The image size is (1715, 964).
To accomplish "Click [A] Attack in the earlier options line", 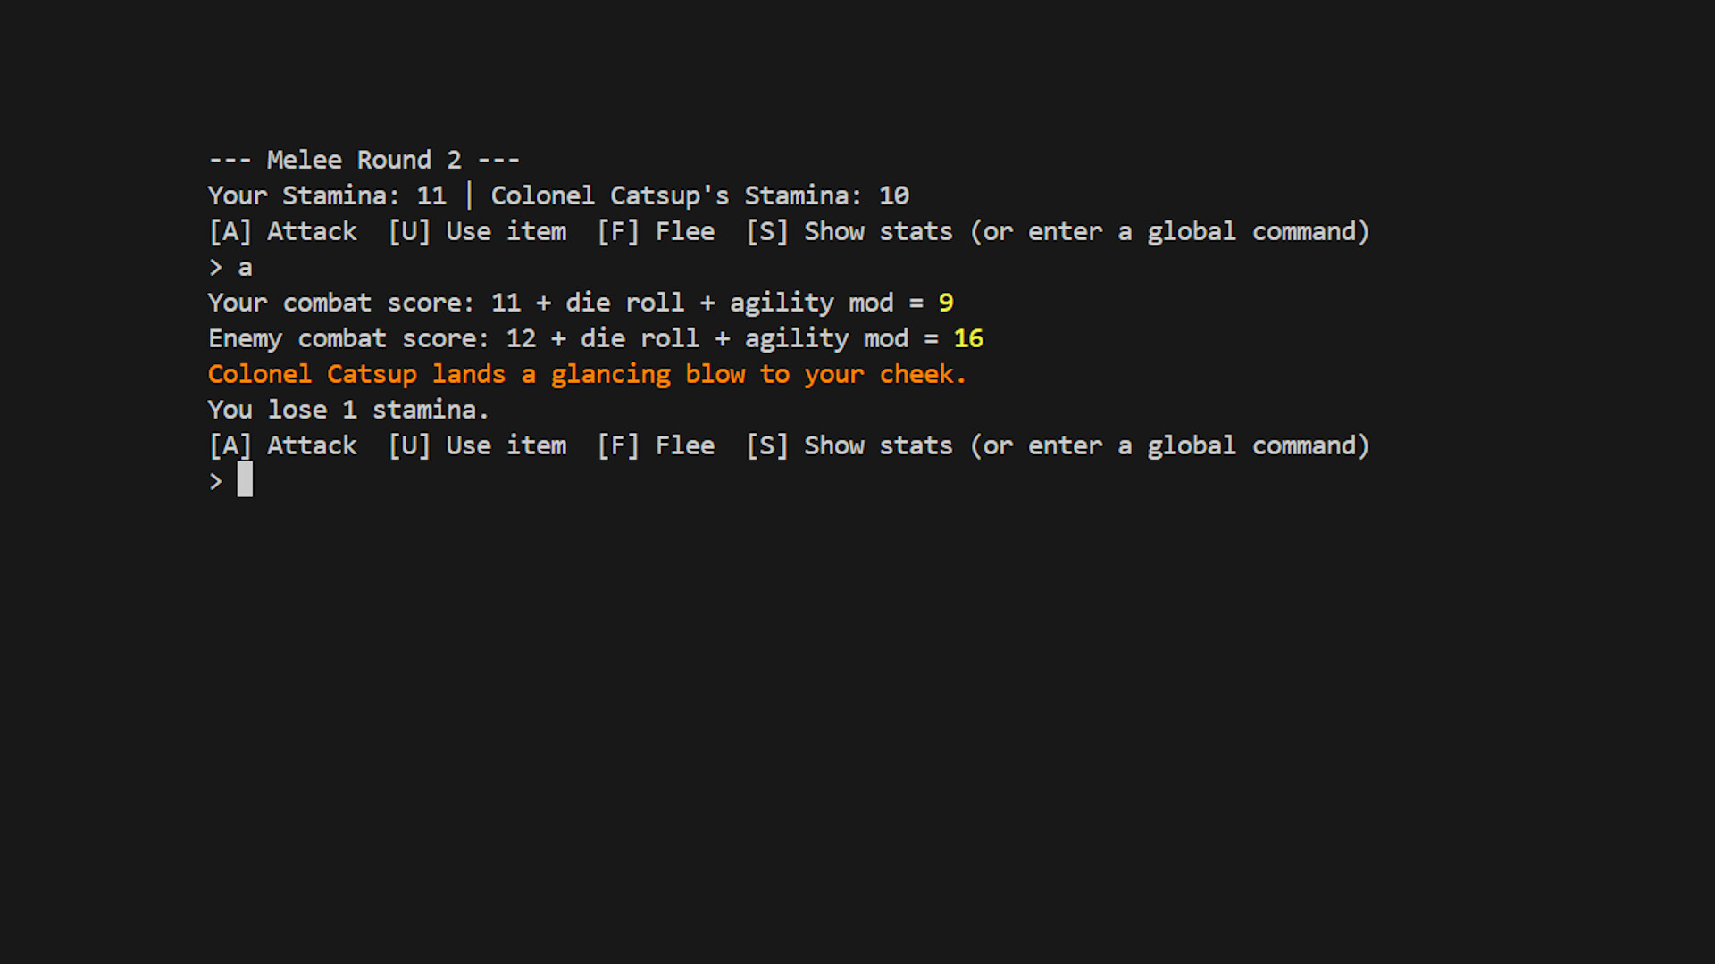I will (x=282, y=231).
